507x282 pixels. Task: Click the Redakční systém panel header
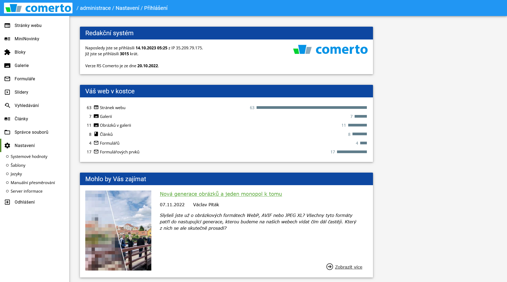coord(226,33)
